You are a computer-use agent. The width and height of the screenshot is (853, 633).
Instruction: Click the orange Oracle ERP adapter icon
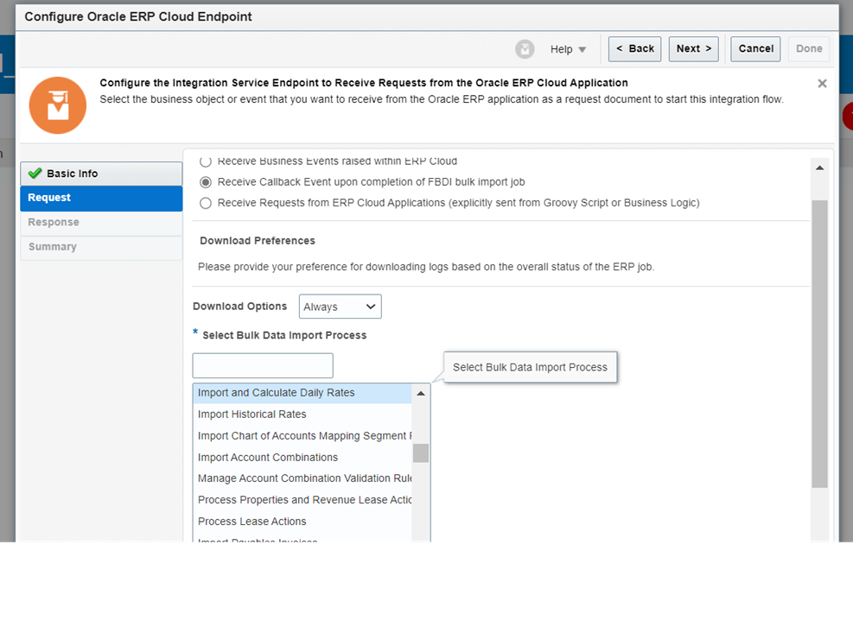coord(58,105)
